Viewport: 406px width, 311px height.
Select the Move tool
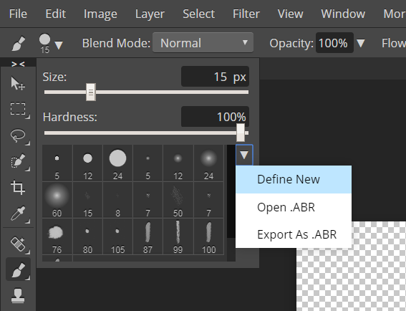point(18,83)
